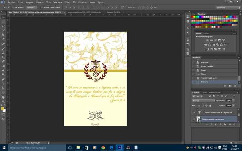
Task: Toggle the Mostrar Cont. Transf. checkbox
Action: click(x=42, y=7)
